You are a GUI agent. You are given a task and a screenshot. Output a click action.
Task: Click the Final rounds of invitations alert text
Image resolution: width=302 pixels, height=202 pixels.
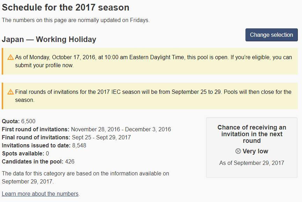coord(153,96)
